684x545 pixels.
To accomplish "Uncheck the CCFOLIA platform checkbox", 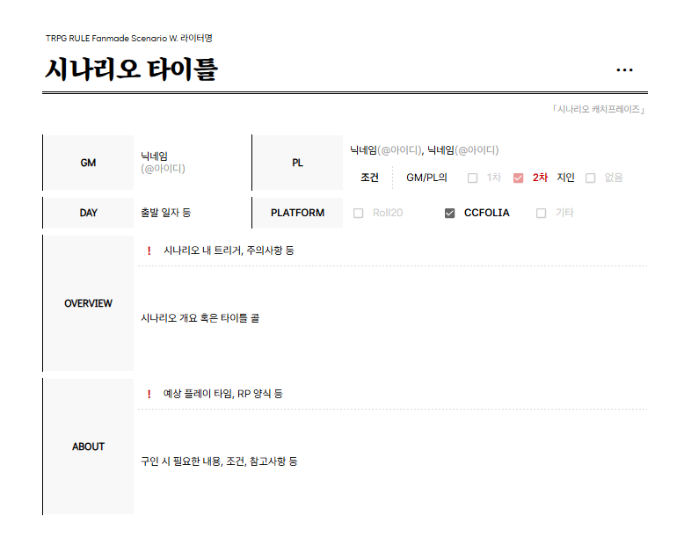I will 450,214.
